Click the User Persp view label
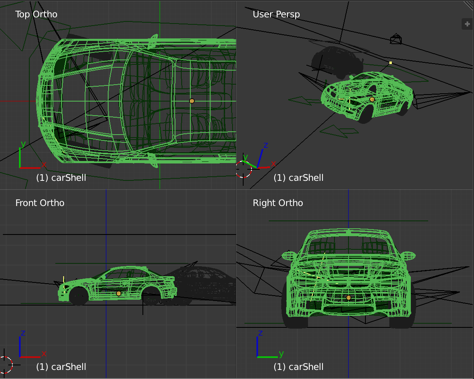This screenshot has height=379, width=474. (x=276, y=14)
